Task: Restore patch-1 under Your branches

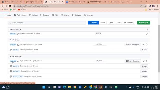Action: (x=144, y=50)
